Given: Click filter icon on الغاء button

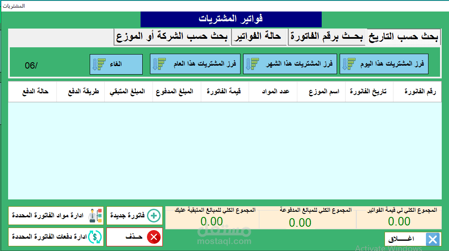Looking at the screenshot, I should (99, 64).
